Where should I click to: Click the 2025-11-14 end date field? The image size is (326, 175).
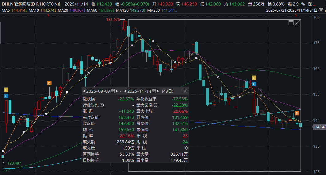point(139,91)
